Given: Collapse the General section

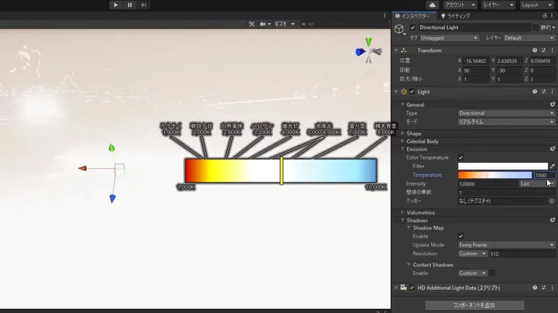Looking at the screenshot, I should tap(403, 104).
